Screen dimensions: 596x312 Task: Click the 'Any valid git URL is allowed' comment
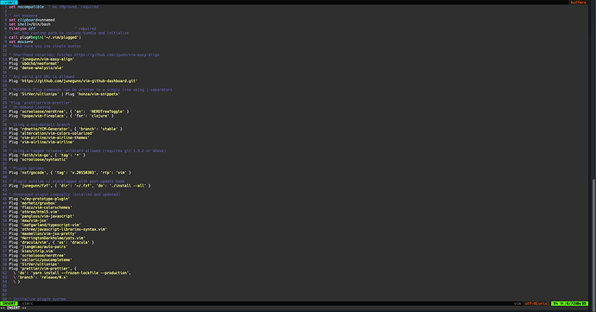click(x=41, y=76)
